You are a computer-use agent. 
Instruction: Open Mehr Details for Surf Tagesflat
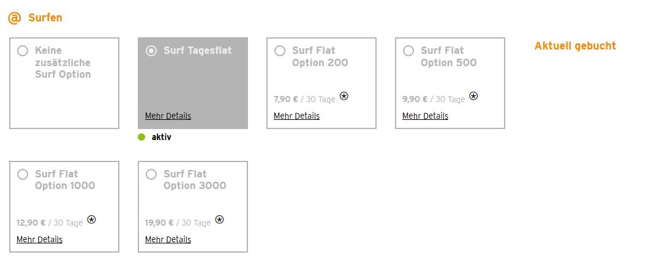pyautogui.click(x=168, y=116)
